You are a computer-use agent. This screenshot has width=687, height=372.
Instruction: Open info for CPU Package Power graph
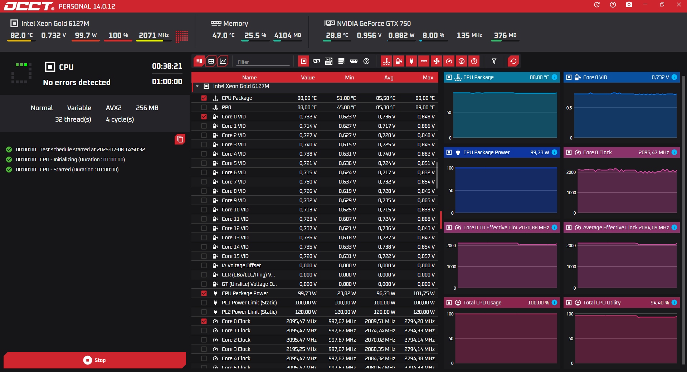point(554,152)
